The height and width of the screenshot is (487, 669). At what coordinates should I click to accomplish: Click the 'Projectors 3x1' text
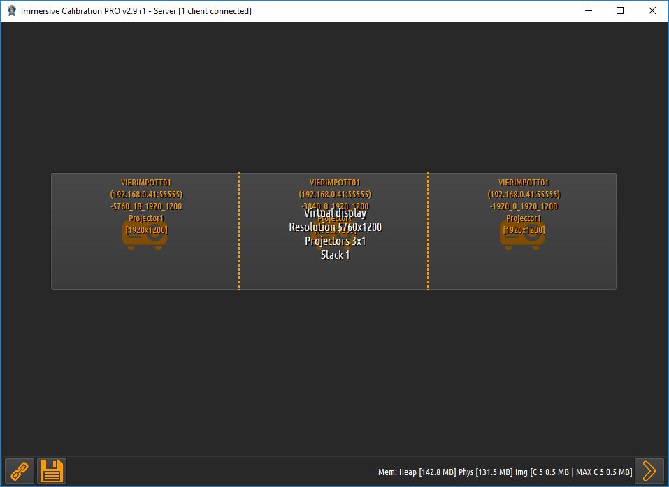(x=336, y=241)
